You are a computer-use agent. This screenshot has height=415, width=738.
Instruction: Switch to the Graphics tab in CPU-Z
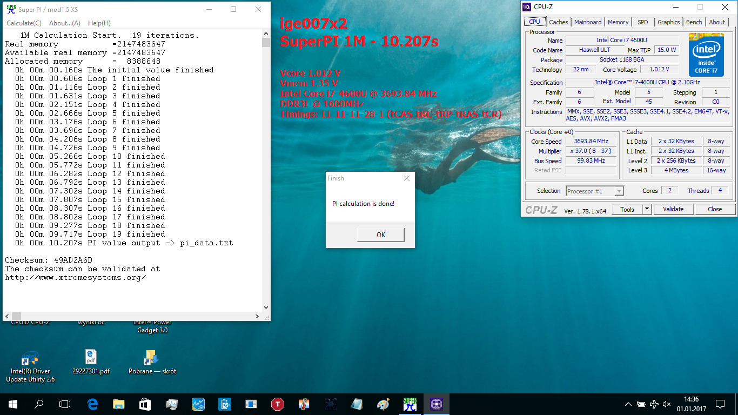point(668,22)
